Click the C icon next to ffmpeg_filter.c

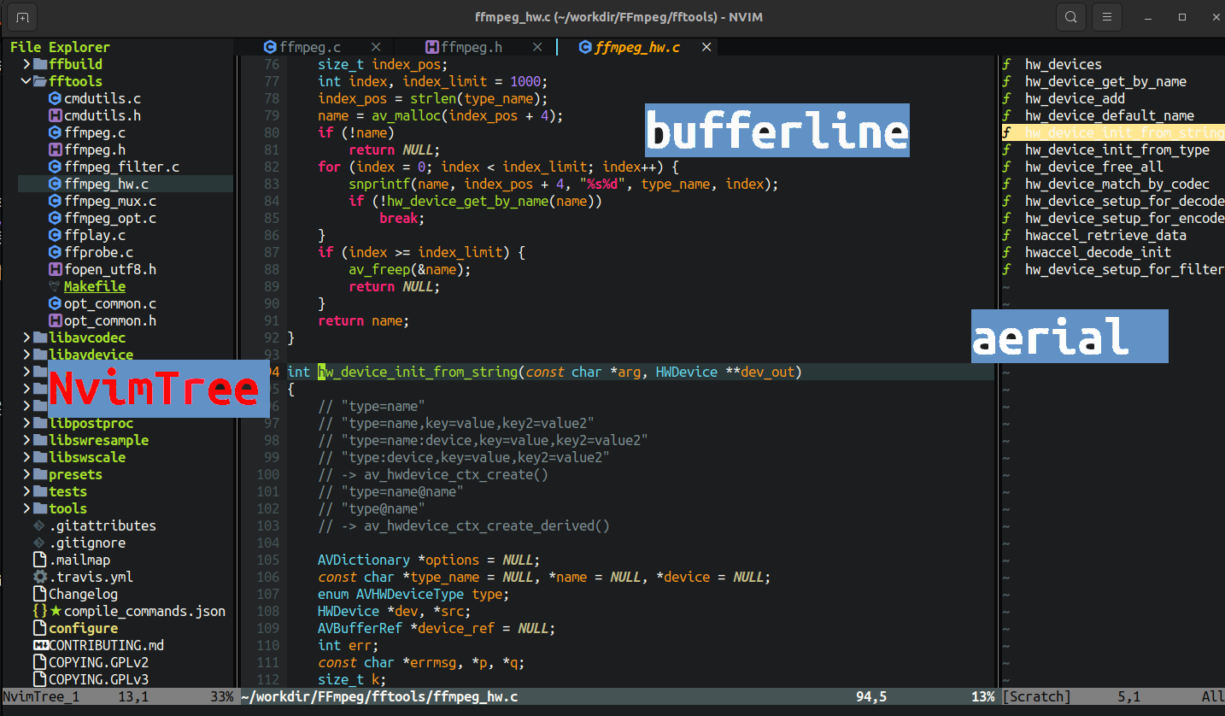tap(56, 167)
